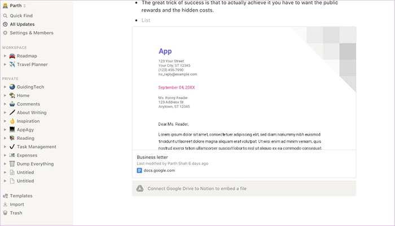Click the Templates icon in sidebar

[x=5, y=196]
